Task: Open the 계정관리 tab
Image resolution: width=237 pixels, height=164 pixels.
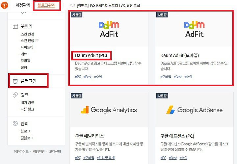Action: 23,5
